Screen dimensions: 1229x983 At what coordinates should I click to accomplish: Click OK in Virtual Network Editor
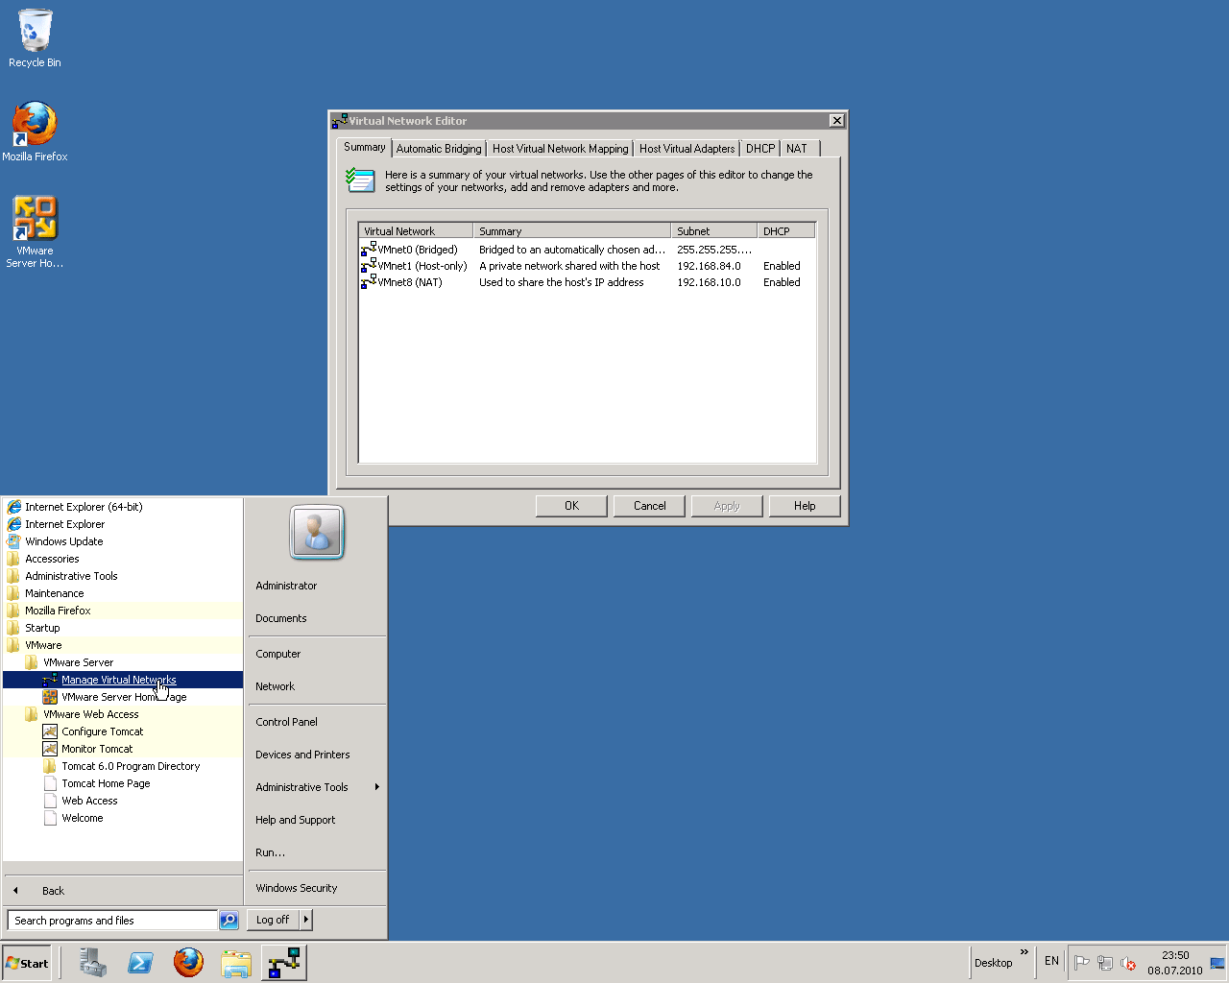pyautogui.click(x=571, y=506)
